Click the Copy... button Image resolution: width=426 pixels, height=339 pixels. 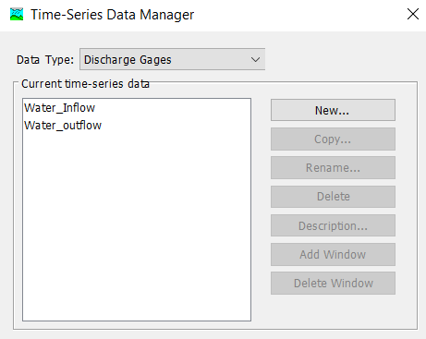333,139
